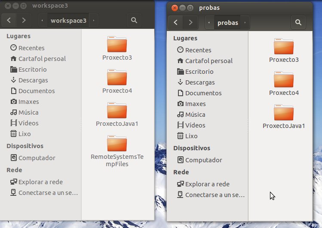Select Vídeos in workspace3 window sidebar
This screenshot has width=322, height=228.
pyautogui.click(x=24, y=123)
